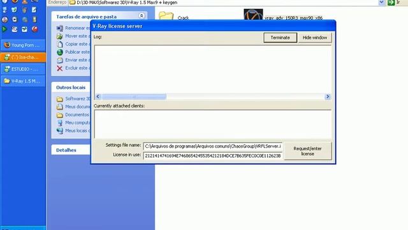
Task: Click the Currently attached clients list box
Action: click(212, 124)
